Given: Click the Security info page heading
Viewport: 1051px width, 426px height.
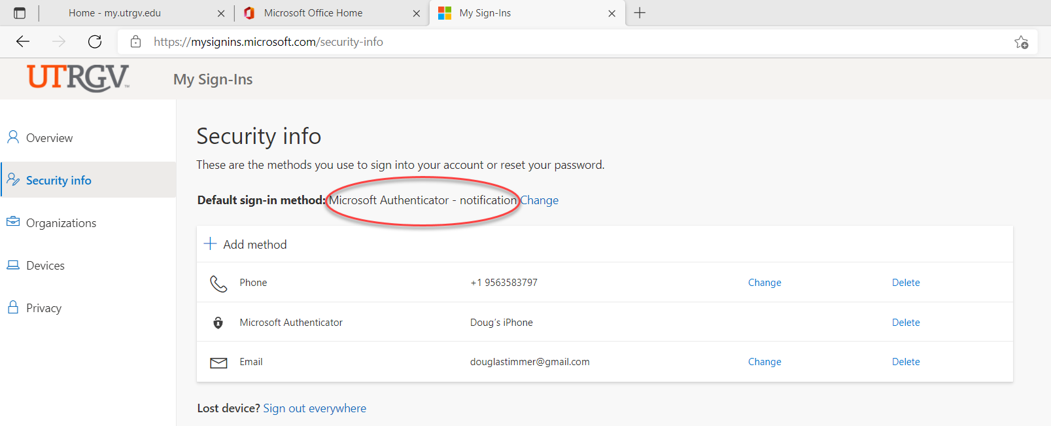Looking at the screenshot, I should pyautogui.click(x=259, y=136).
